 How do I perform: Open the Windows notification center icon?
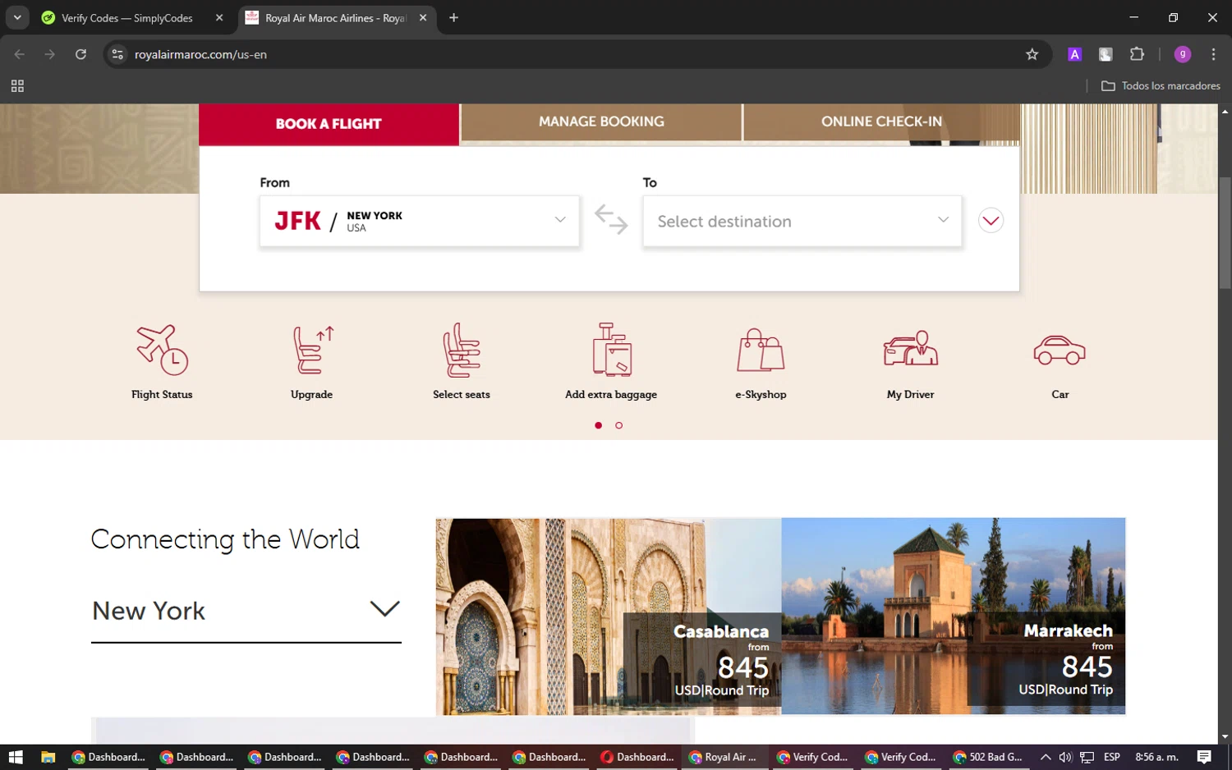(1204, 757)
